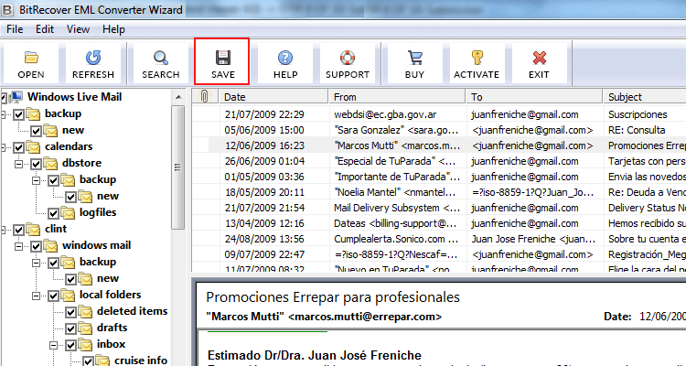Click the folder tree vertical scrollbar thumb
Screen dimensions: 686x366
177,167
